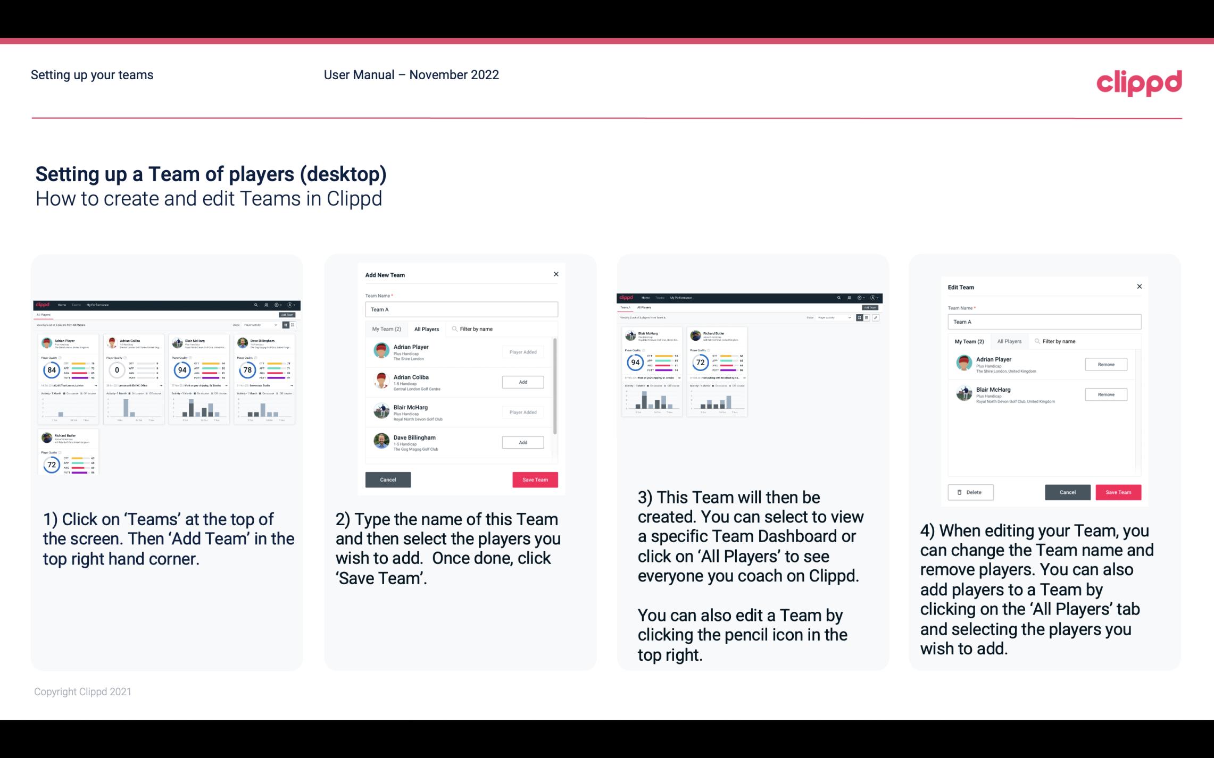Viewport: 1214px width, 758px height.
Task: Click Save Team button in Add New Team
Action: click(x=533, y=478)
